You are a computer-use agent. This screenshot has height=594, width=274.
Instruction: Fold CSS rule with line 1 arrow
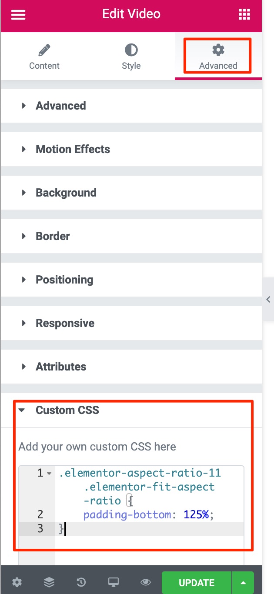click(49, 473)
